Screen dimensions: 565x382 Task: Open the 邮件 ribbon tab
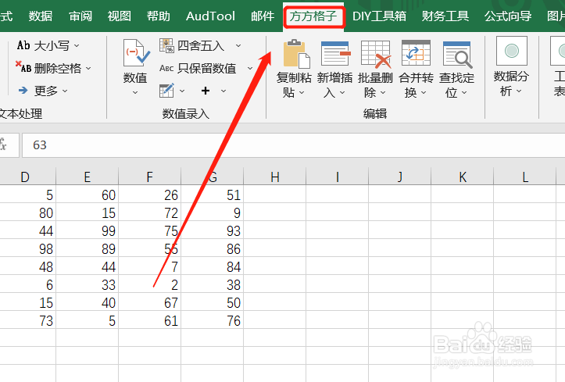[263, 16]
